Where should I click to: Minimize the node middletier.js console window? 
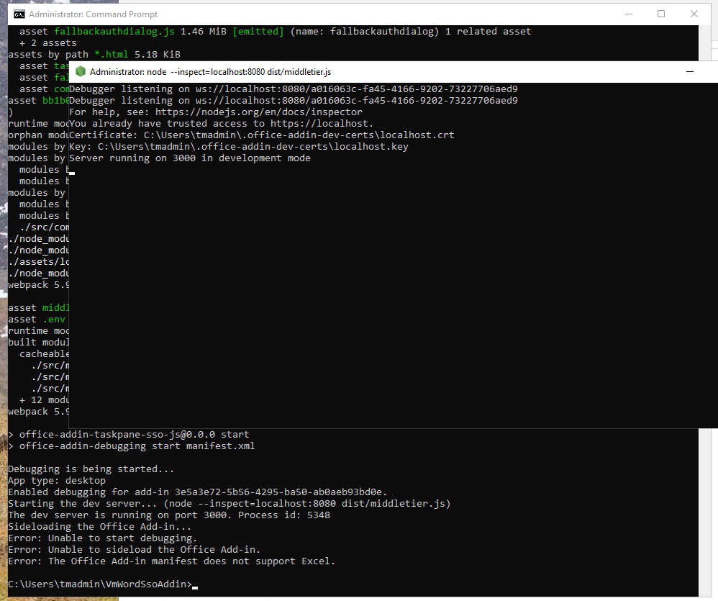[x=690, y=71]
